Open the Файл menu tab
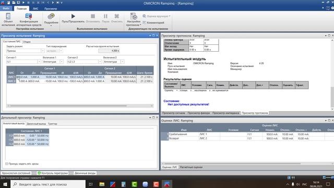 (6, 8)
